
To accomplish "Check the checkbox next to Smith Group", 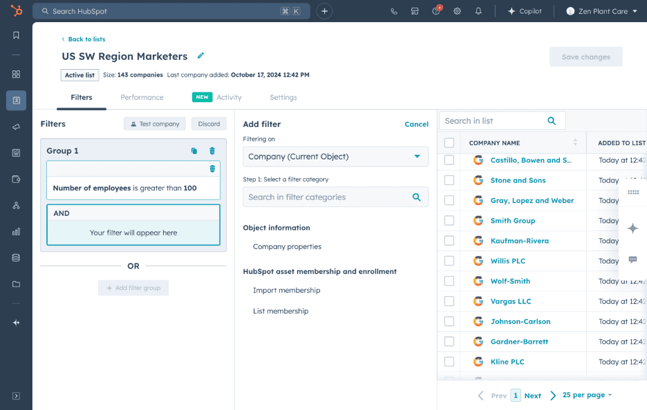I will pyautogui.click(x=449, y=220).
